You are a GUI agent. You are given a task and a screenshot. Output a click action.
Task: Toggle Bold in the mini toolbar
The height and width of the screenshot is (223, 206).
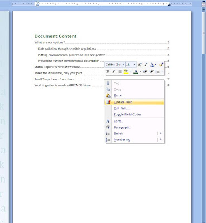(x=108, y=71)
